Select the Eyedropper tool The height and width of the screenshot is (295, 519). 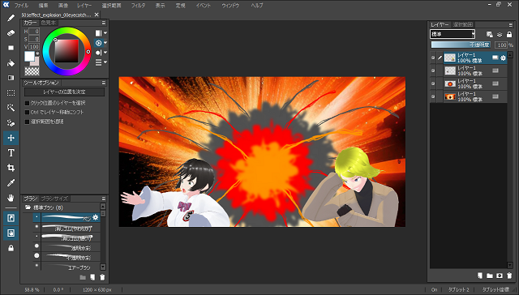(x=11, y=183)
